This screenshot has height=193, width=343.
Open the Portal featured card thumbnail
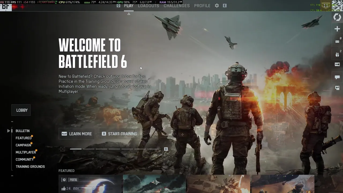click(x=90, y=184)
